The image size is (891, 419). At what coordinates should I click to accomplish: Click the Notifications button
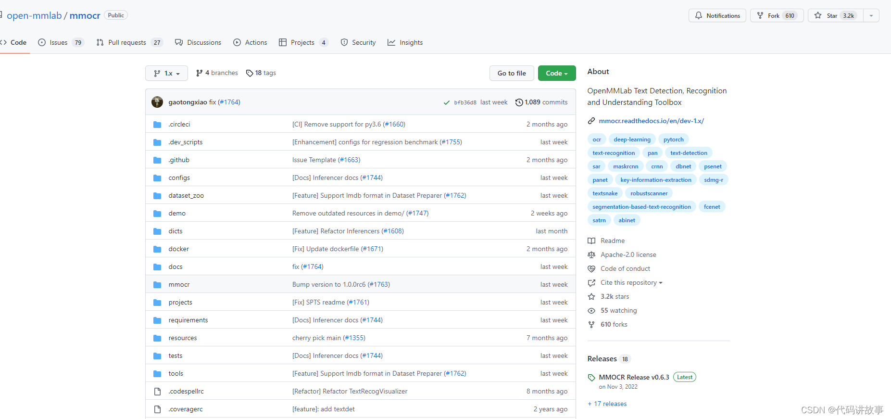pos(717,15)
